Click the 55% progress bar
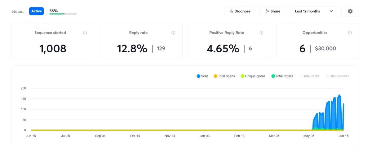Viewport: 372px width, 153px height. tap(63, 14)
